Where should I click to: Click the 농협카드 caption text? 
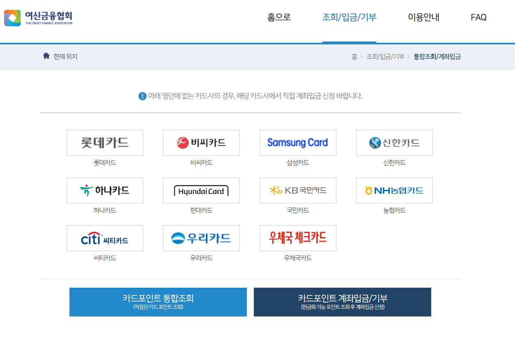point(394,210)
